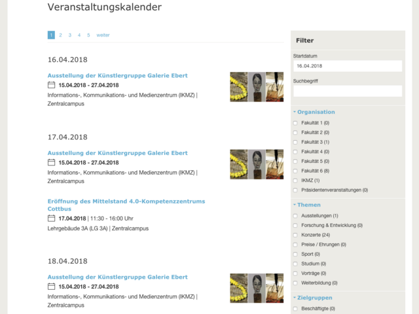419x314 pixels.
Task: Open exhibition thumbnail under 17.04.2018
Action: (x=257, y=164)
